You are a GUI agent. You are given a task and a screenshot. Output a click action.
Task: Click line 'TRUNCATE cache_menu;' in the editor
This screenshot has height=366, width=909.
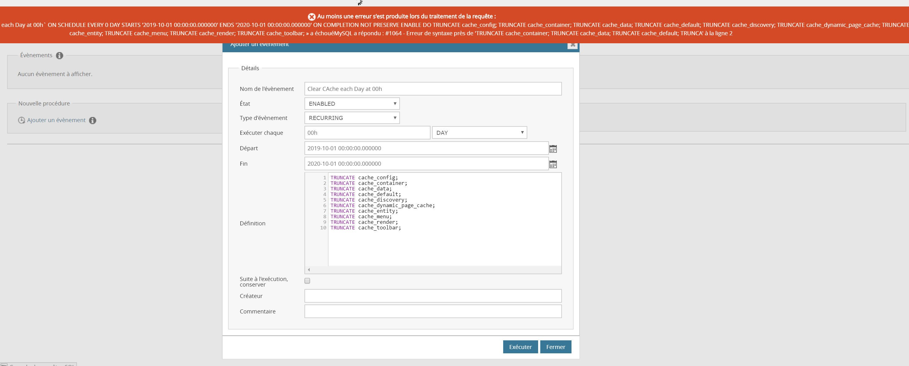pyautogui.click(x=361, y=217)
